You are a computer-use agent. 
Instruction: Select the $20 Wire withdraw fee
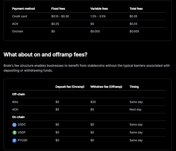(93, 102)
